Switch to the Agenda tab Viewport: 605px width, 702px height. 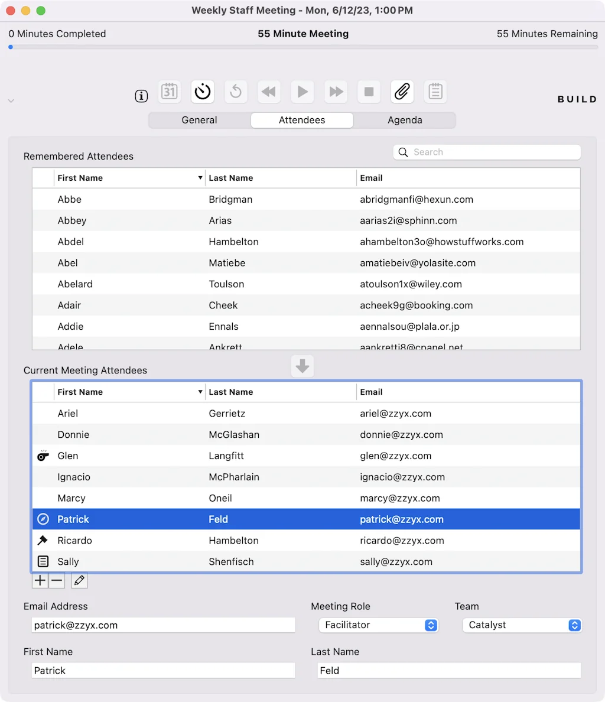tap(405, 120)
